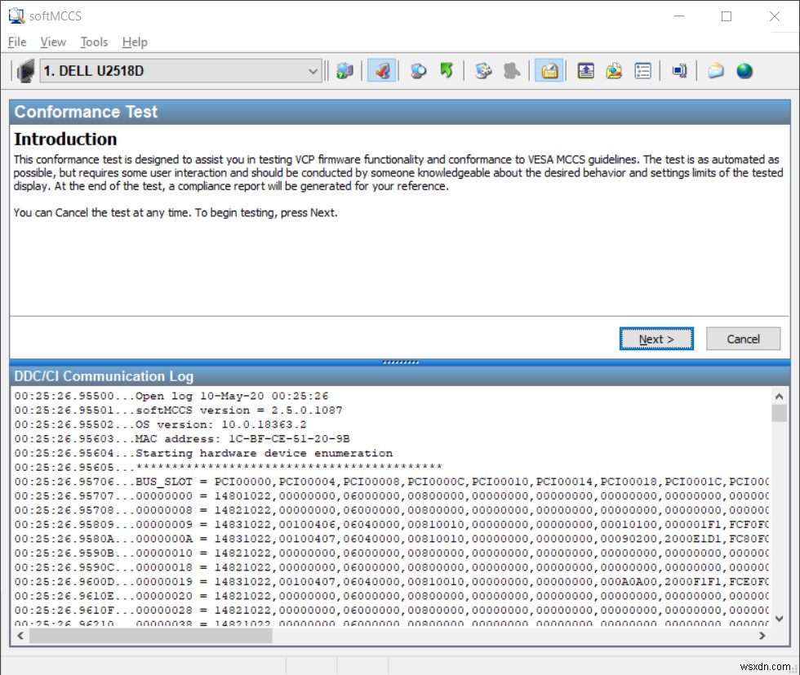Click the '00000028 = 14821022' log line
Viewport: 800px width, 675px height.
391,611
